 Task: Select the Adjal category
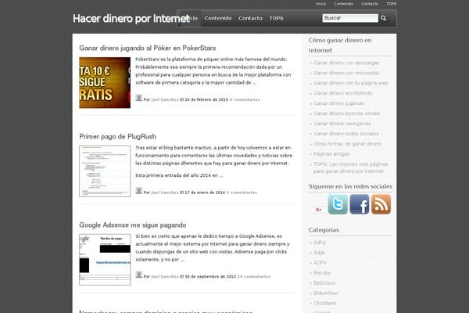tap(319, 253)
